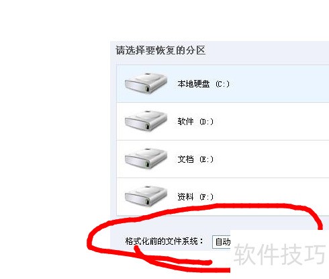Click the (D:) drive letter
This screenshot has height=279, width=329.
(206, 122)
